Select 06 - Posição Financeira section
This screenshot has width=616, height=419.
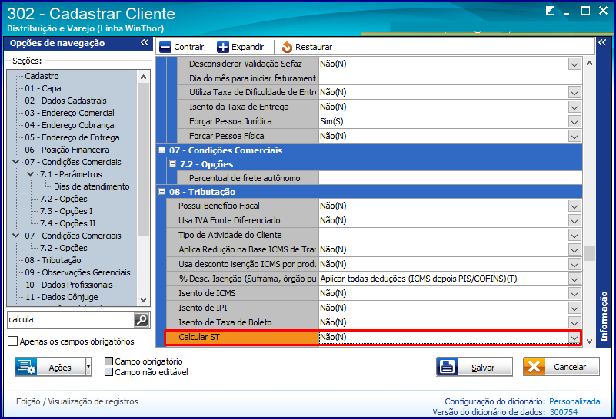pyautogui.click(x=67, y=150)
